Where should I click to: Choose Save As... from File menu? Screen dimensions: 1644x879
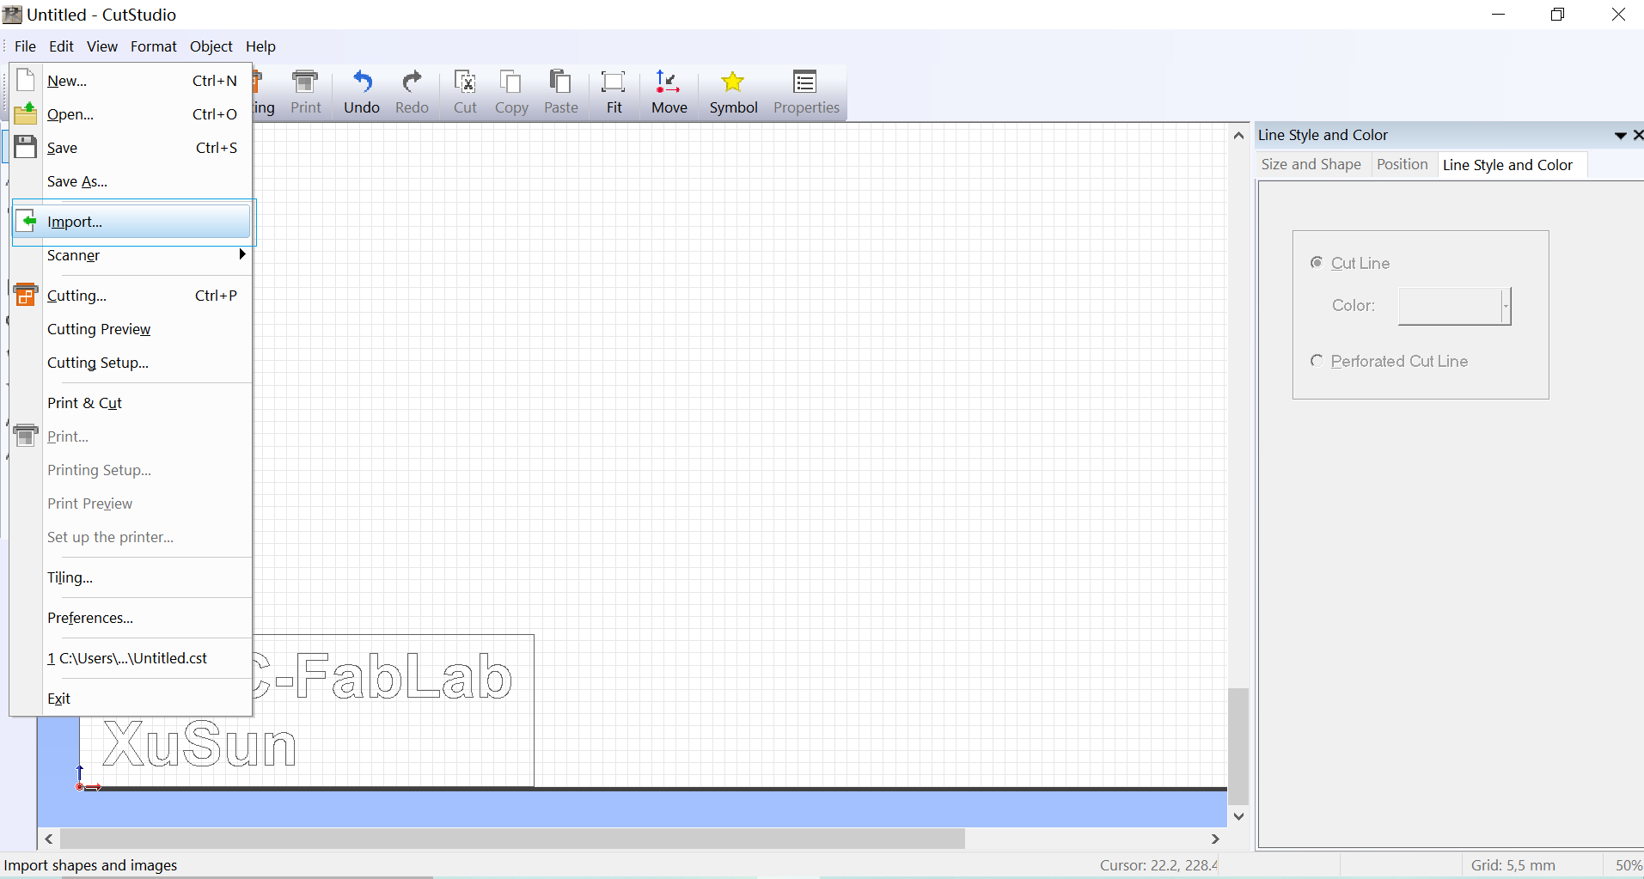(131, 181)
